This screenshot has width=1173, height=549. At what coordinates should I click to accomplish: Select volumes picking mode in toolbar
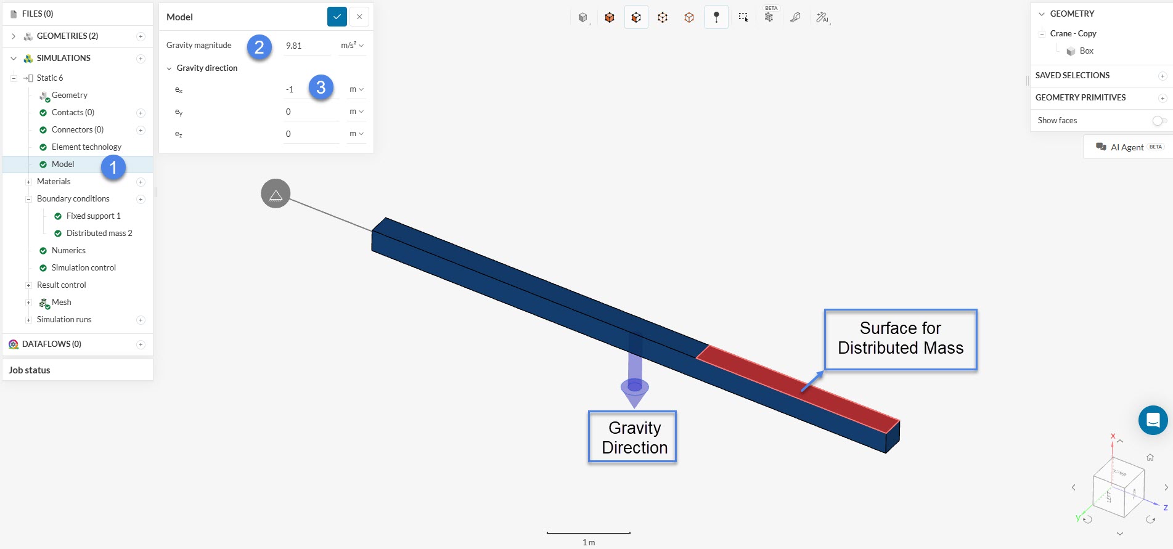point(609,17)
